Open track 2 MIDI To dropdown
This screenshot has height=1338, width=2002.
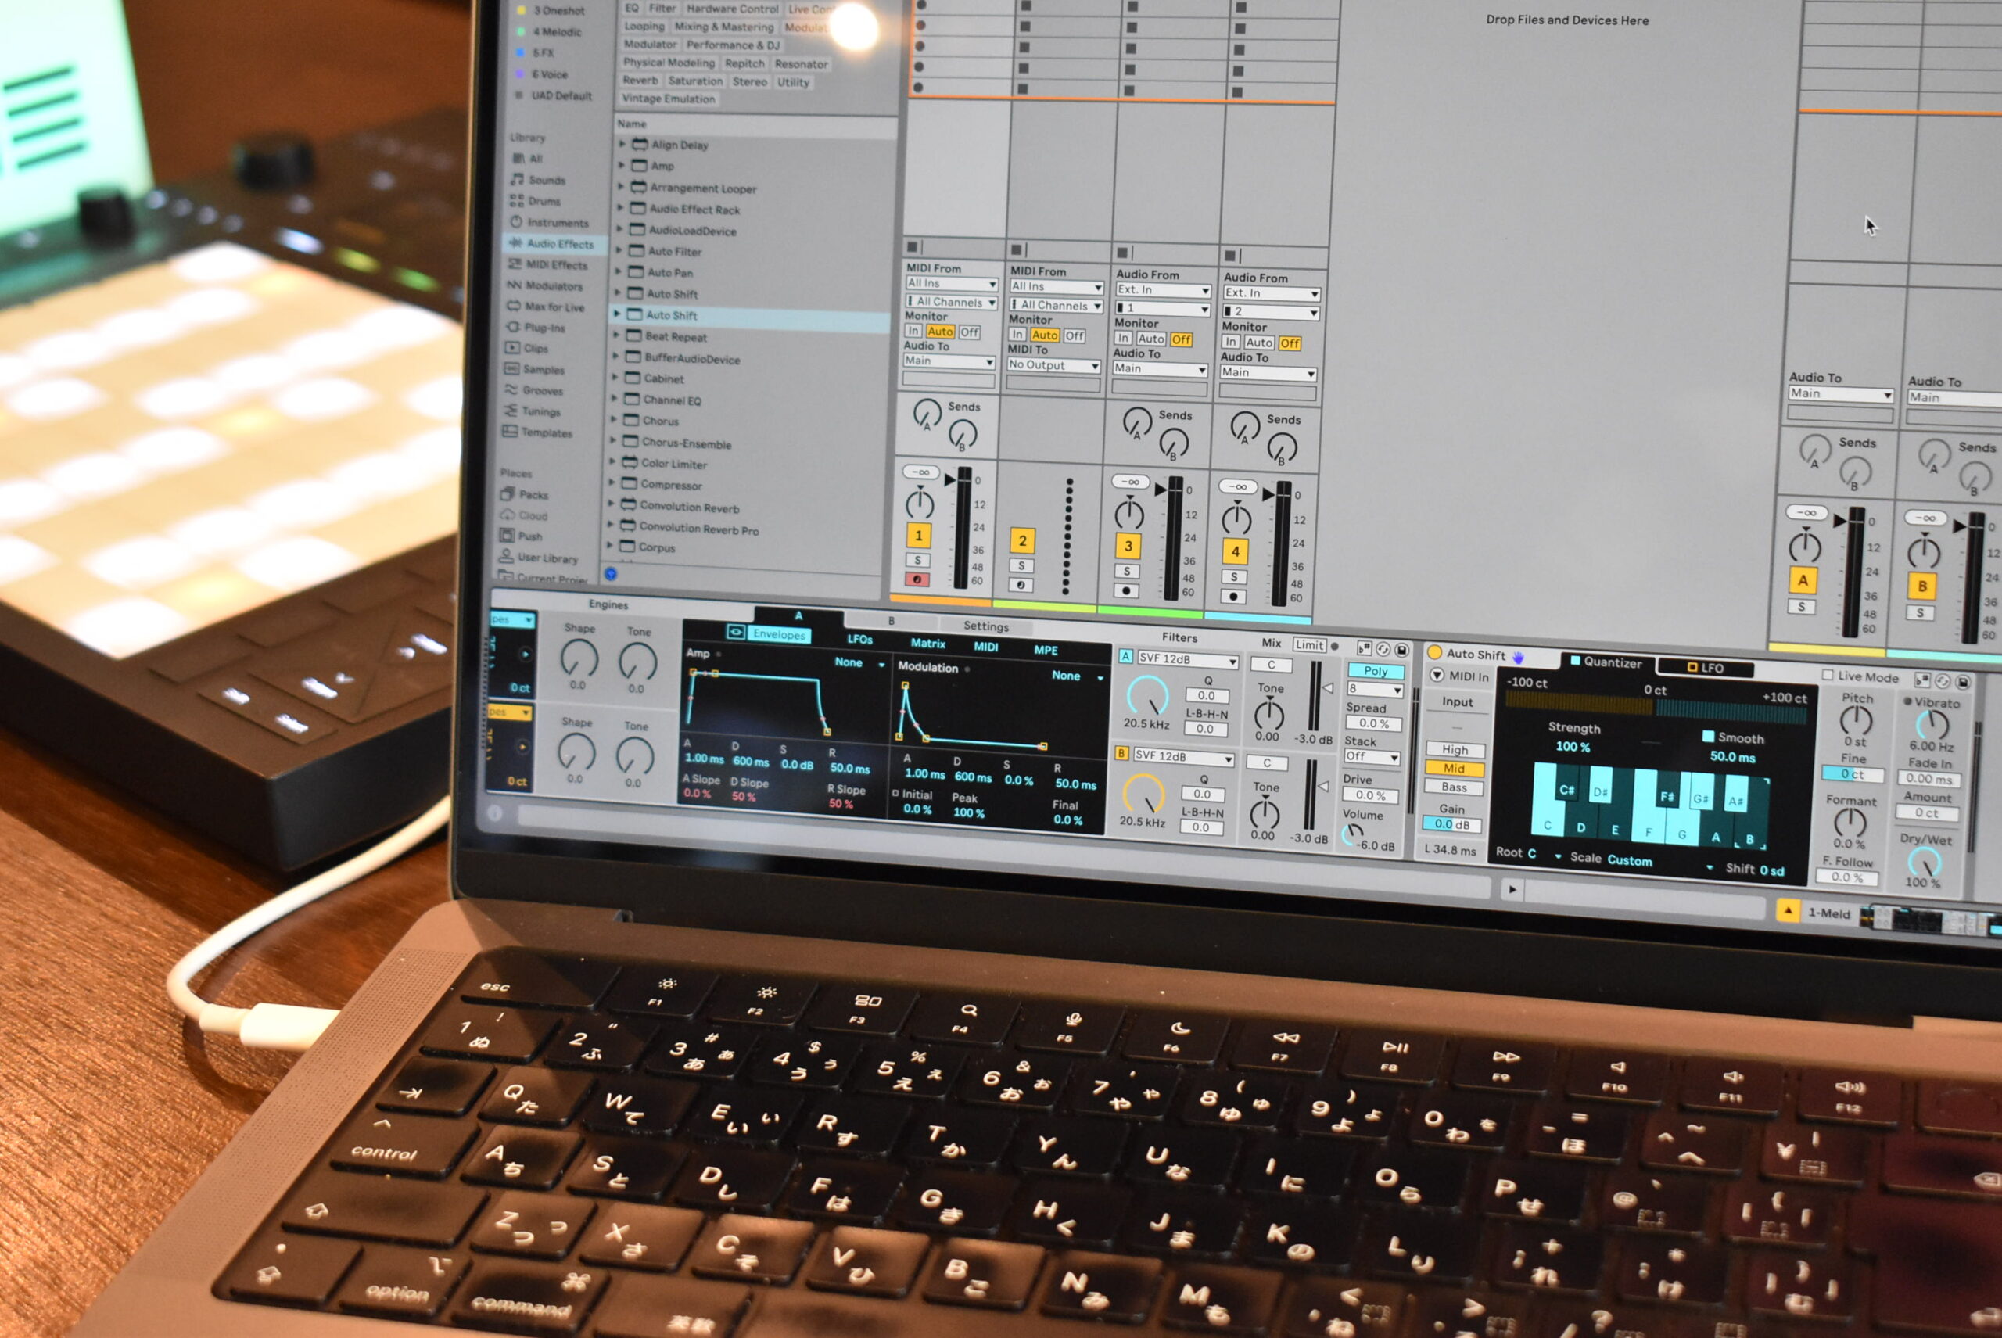coord(1054,364)
